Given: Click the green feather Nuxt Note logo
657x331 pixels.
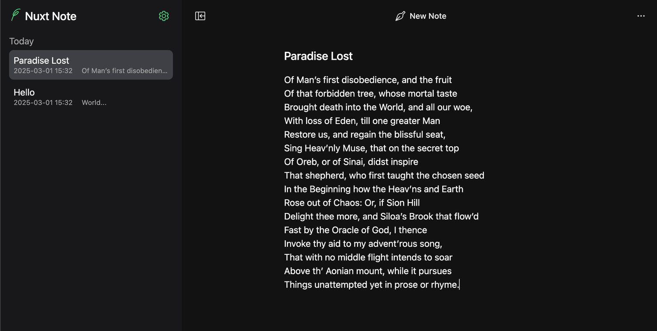Looking at the screenshot, I should pyautogui.click(x=16, y=15).
